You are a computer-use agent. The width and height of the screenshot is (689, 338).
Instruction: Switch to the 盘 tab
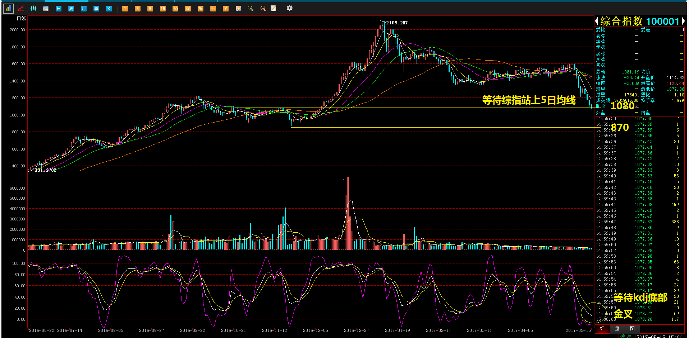pyautogui.click(x=617, y=329)
